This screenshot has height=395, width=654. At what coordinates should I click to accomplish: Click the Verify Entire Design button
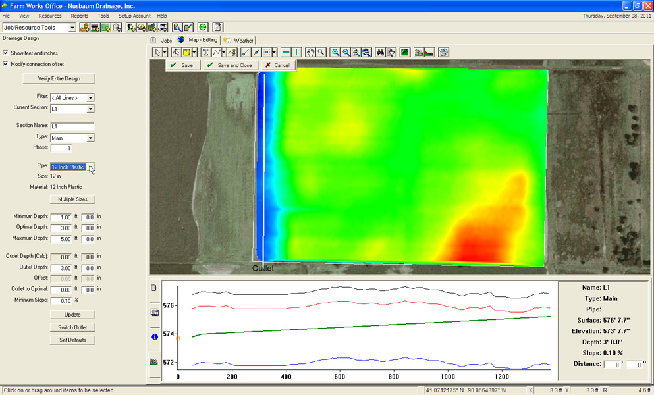(59, 78)
